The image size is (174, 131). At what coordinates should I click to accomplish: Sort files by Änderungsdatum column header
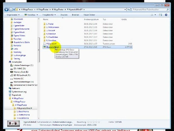click(x=91, y=19)
